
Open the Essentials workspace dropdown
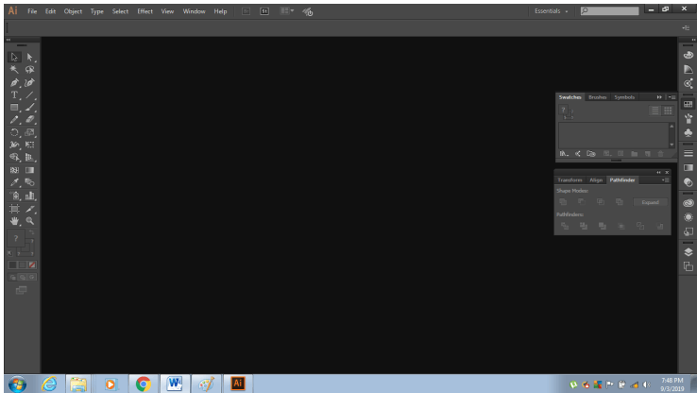click(x=552, y=11)
